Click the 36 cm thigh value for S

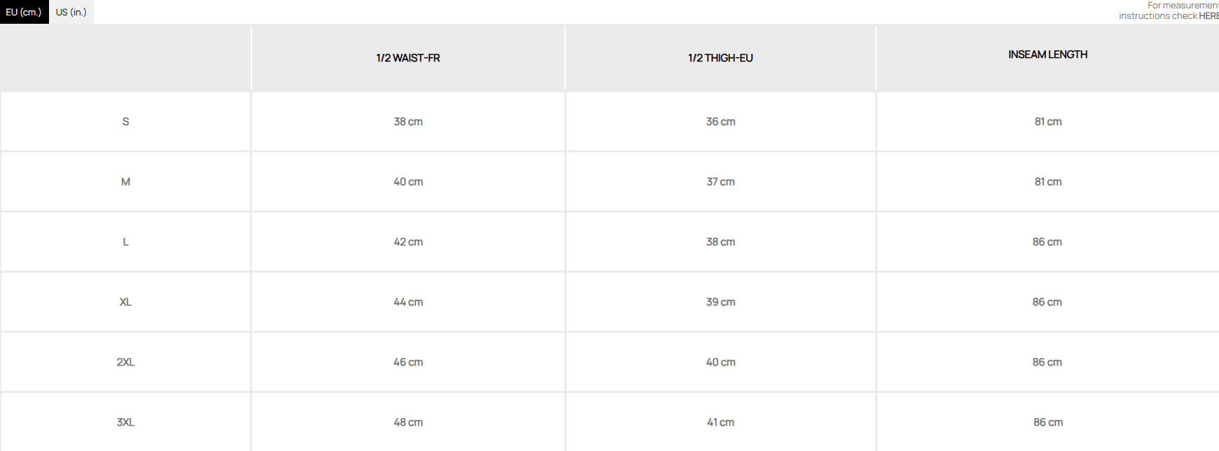coord(720,122)
